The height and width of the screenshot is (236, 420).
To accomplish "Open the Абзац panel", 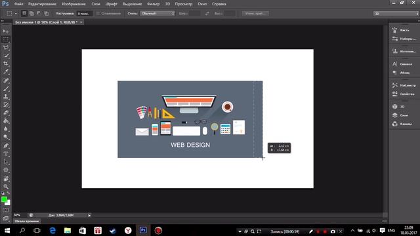I will tap(404, 73).
